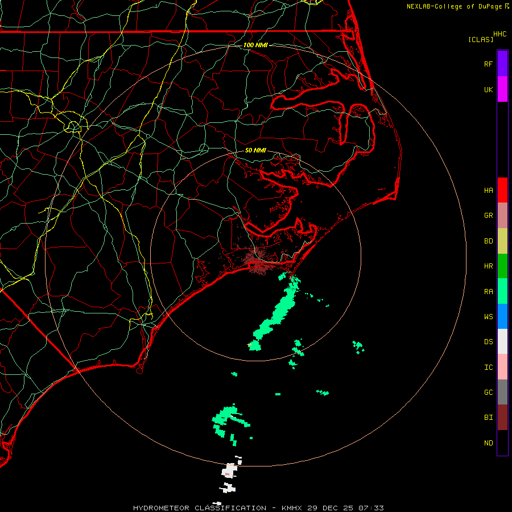The width and height of the screenshot is (512, 512).
Task: Click the GR legend label
Action: pyautogui.click(x=488, y=216)
